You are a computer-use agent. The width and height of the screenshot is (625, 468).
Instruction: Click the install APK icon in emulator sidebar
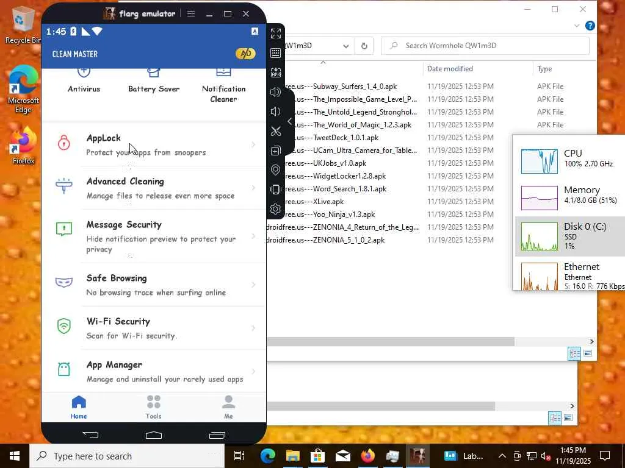pyautogui.click(x=275, y=73)
